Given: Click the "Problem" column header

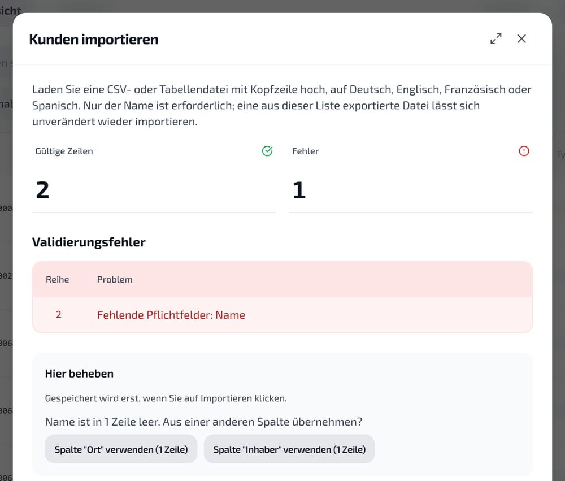Looking at the screenshot, I should coord(115,279).
